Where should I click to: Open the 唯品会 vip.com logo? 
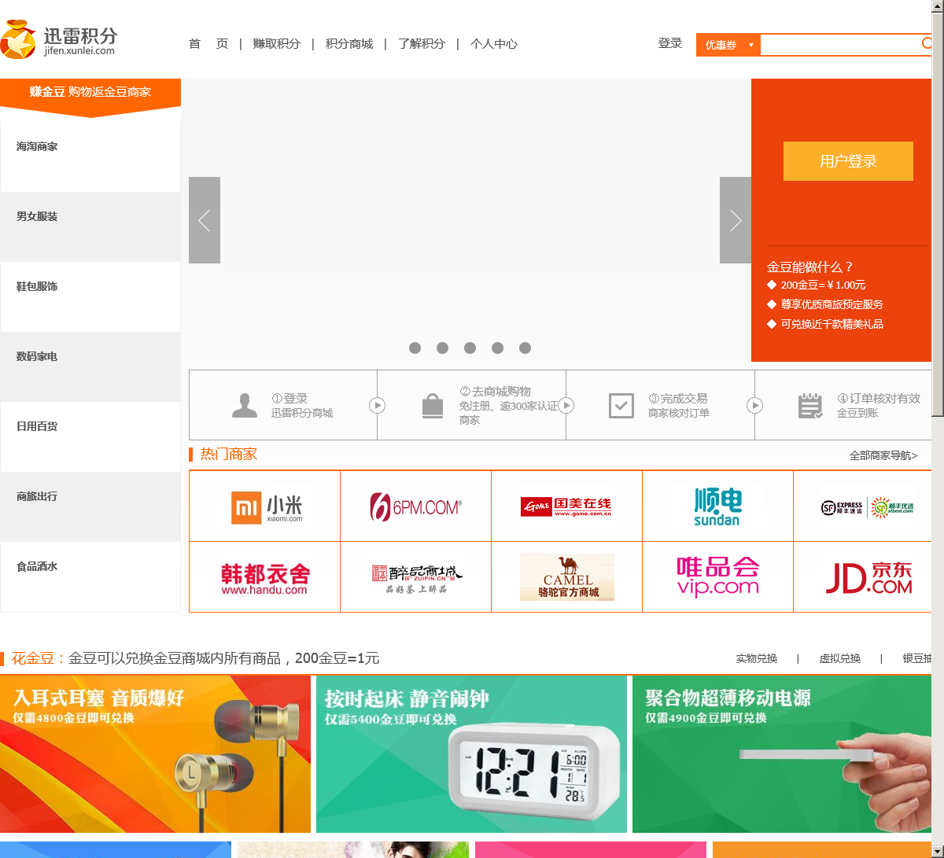[718, 577]
